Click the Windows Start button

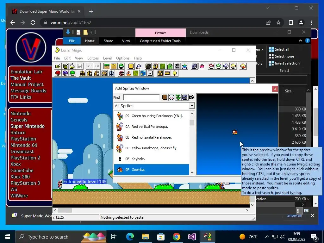8,237
